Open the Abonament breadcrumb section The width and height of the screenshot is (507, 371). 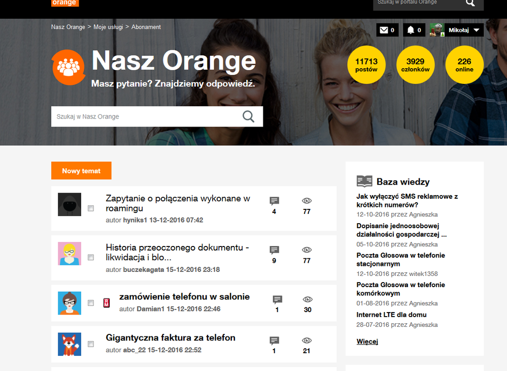pyautogui.click(x=146, y=27)
